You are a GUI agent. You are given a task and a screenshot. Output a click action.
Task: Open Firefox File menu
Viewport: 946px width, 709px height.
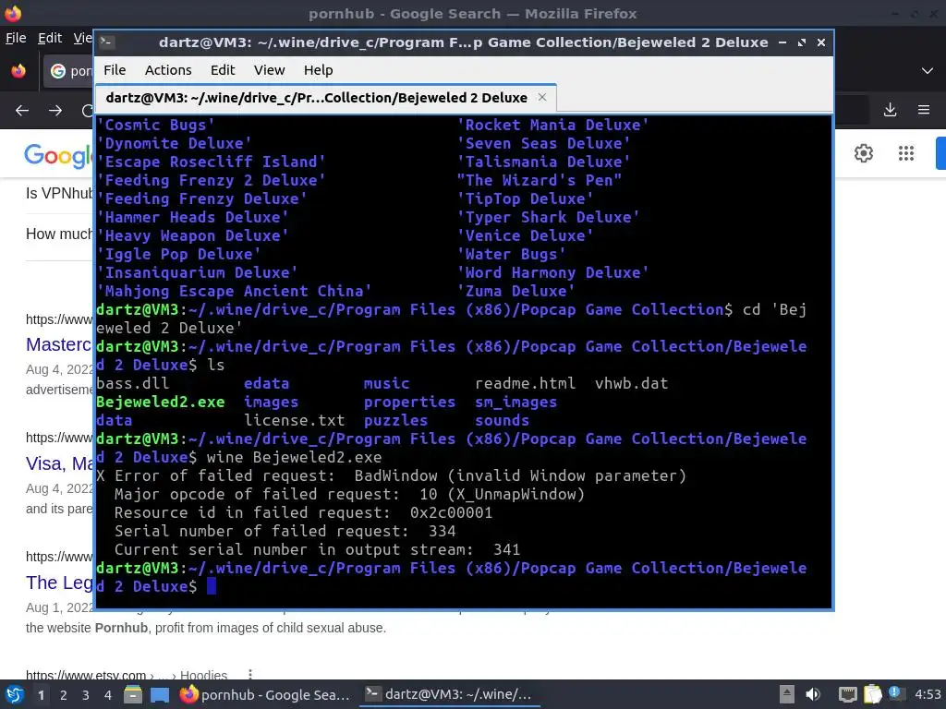click(x=16, y=38)
